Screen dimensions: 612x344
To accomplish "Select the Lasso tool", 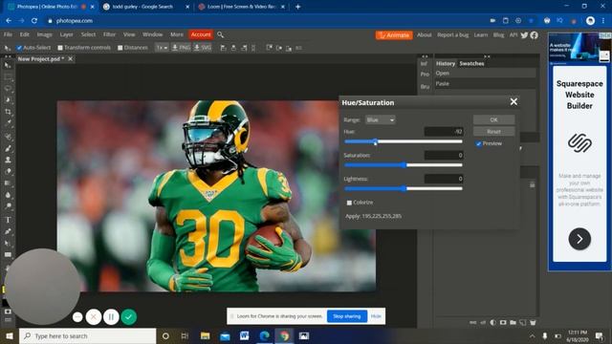I will click(8, 89).
